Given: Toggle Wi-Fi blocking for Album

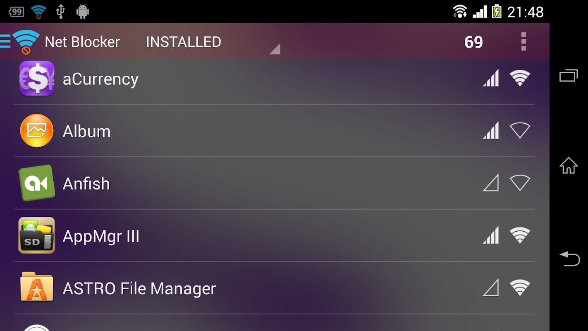Looking at the screenshot, I should (520, 131).
